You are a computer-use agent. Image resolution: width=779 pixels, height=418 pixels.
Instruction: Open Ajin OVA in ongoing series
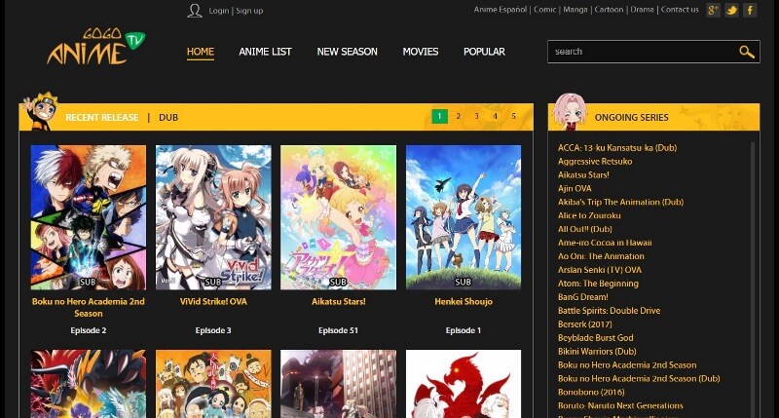coord(575,188)
